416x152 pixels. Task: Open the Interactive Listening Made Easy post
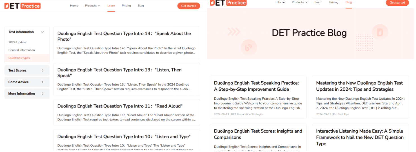(x=360, y=137)
